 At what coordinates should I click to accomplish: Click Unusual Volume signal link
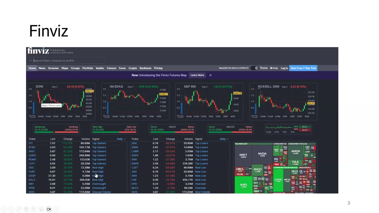click(102, 192)
